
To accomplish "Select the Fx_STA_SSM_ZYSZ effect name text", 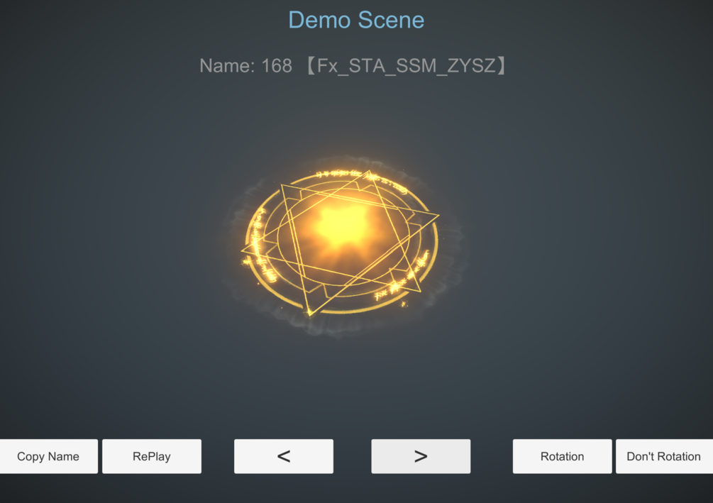I will click(x=406, y=66).
